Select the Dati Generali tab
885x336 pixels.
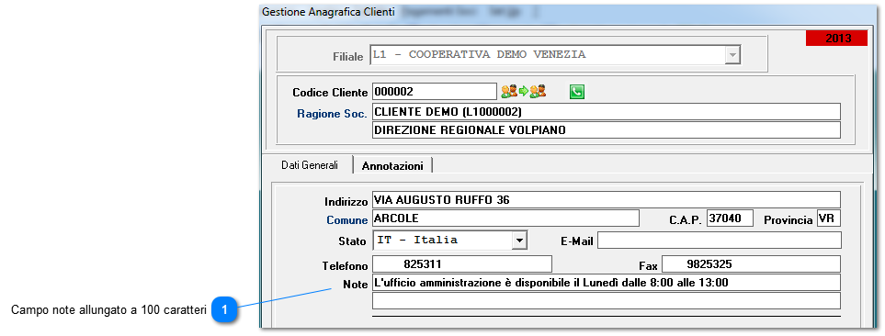click(310, 166)
